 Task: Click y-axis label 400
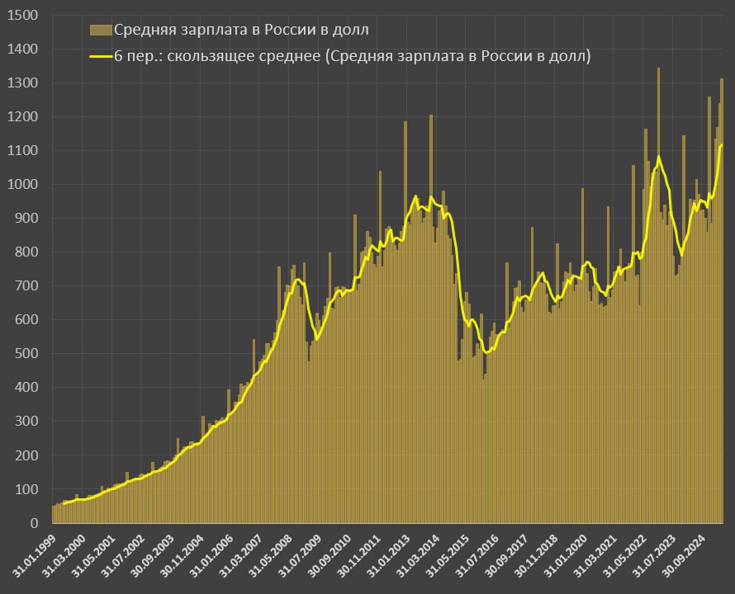click(26, 388)
